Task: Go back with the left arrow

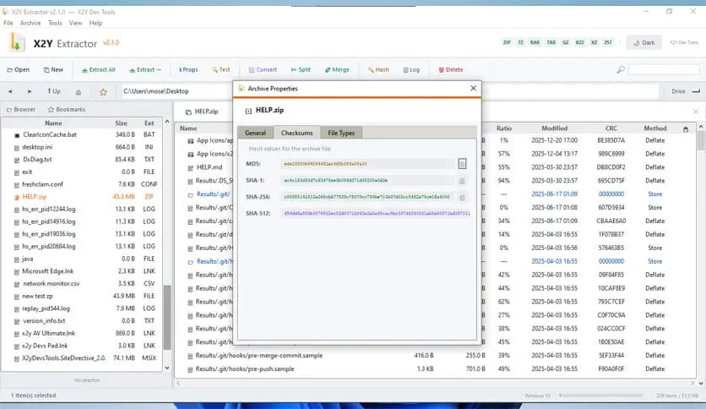Action: pos(10,91)
